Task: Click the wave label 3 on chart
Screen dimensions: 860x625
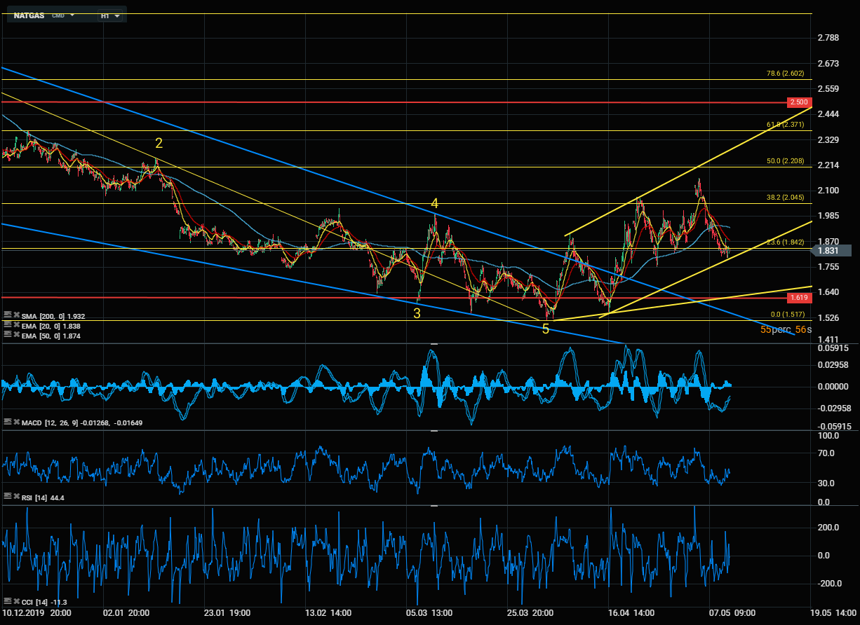Action: coord(417,313)
